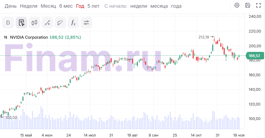
Task: Select the Месяц period
Action: coord(48,6)
